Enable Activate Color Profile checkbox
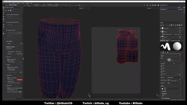The image size is (187, 105). coord(7,30)
